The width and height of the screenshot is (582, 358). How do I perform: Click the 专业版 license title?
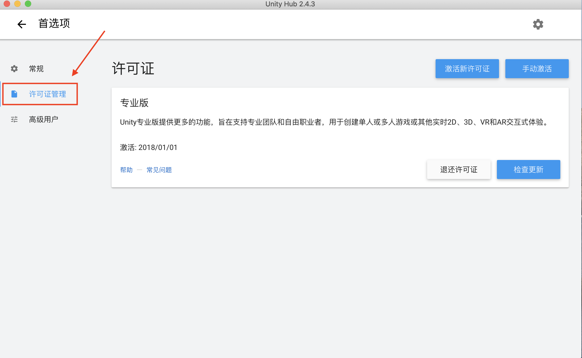(134, 103)
